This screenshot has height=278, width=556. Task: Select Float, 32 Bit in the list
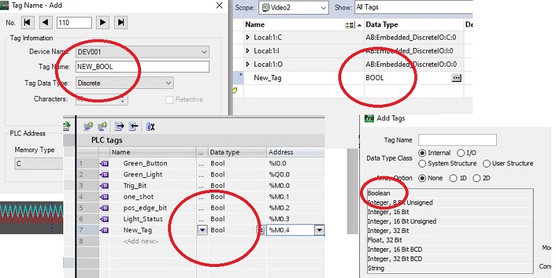(386, 240)
